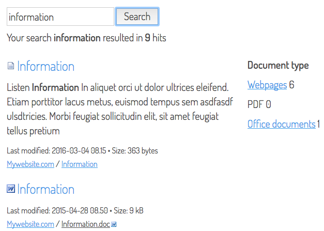Image resolution: width=324 pixels, height=231 pixels.
Task: Open the Mywebsite.com link under the second result
Action: click(x=30, y=224)
